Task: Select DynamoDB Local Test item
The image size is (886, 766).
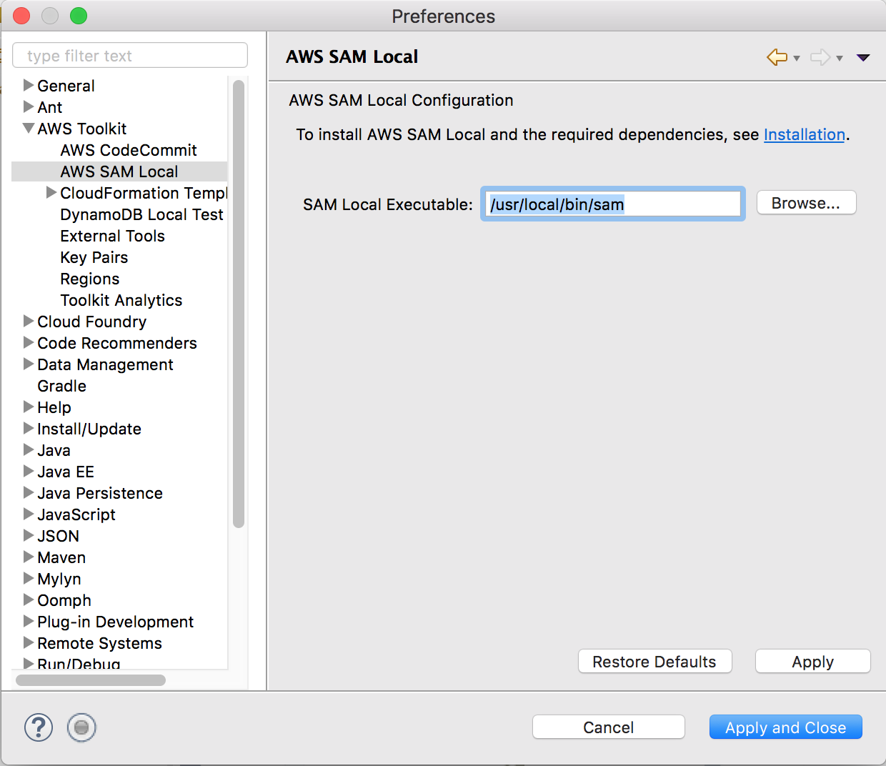Action: (x=141, y=214)
